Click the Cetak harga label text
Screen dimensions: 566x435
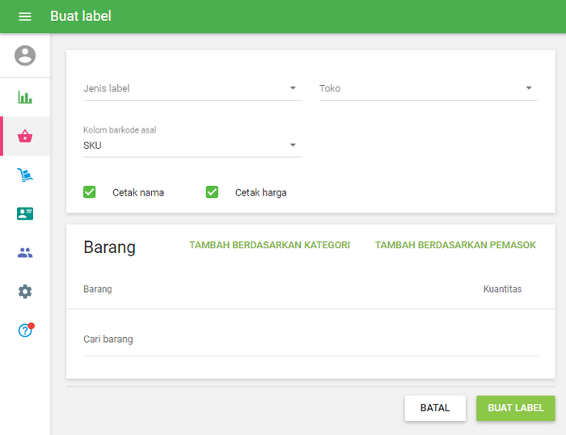click(x=260, y=192)
